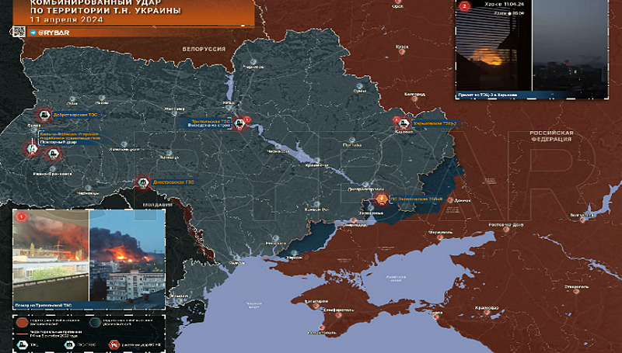Click the Kharkiv TEC-3 power plant marker
Screen dimensions: 622x353
[404, 124]
